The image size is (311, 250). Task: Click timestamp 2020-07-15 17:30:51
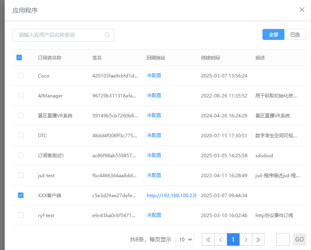click(x=224, y=135)
